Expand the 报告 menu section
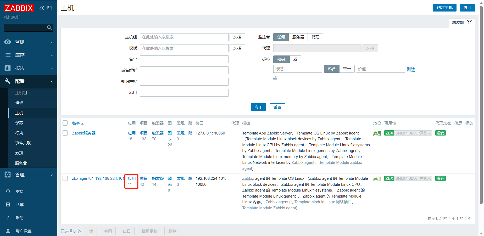Viewport: 484px width, 236px height. [x=29, y=68]
